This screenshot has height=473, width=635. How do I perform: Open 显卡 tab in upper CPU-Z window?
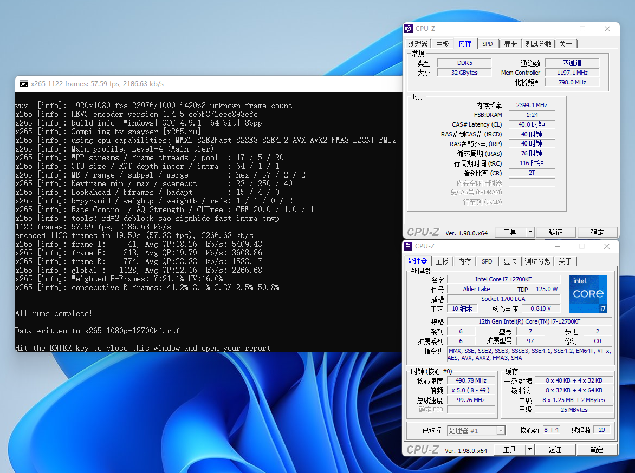click(510, 44)
